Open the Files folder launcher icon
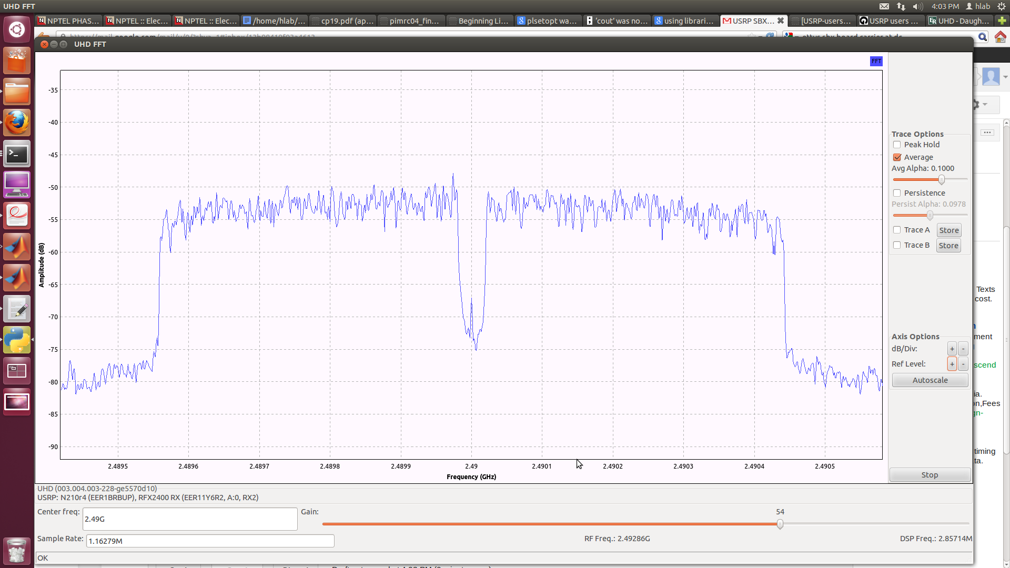 (17, 92)
